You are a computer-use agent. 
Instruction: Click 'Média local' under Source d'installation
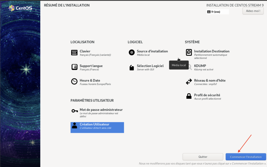pos(143,55)
